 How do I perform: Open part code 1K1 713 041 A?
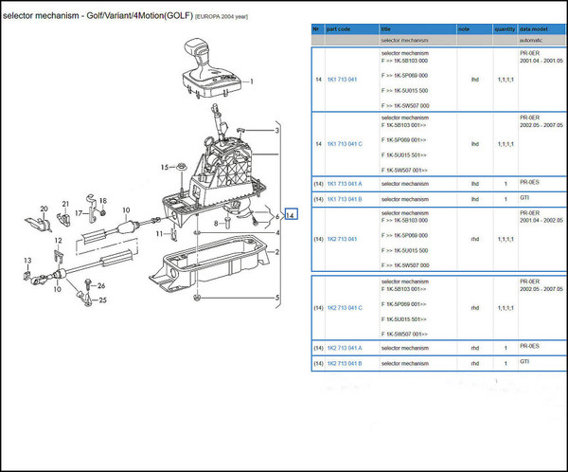coord(345,183)
